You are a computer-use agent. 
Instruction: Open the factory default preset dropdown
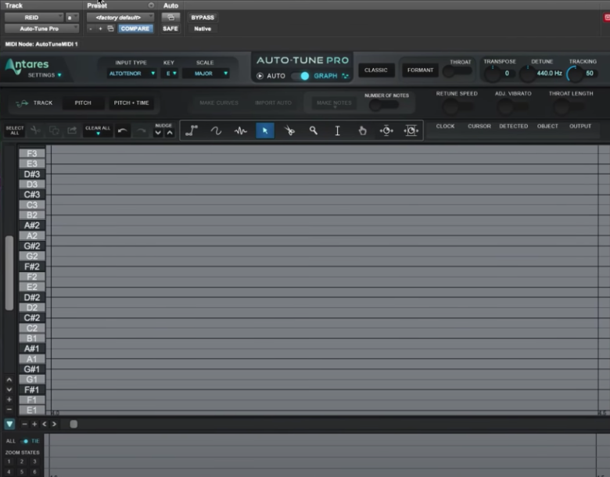pos(120,17)
